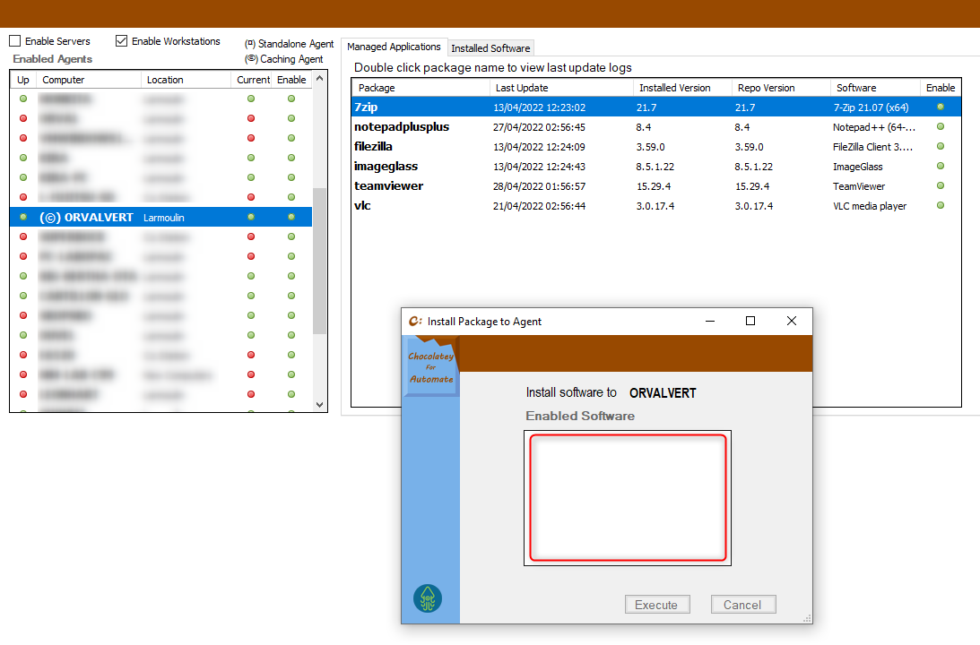Sort agents by the Computer column header
This screenshot has height=645, width=980.
(89, 80)
